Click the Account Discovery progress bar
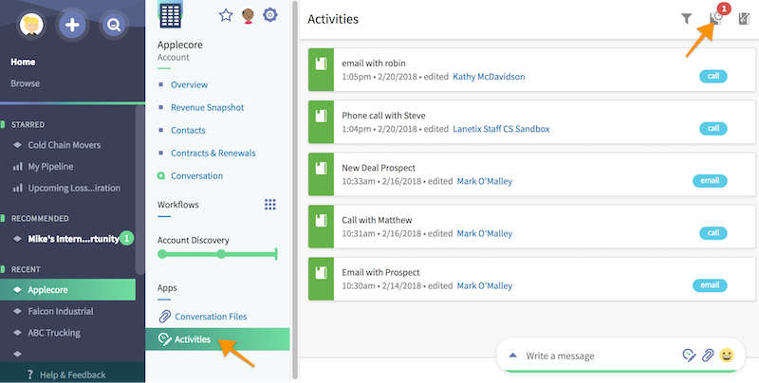The width and height of the screenshot is (759, 383). [x=218, y=254]
